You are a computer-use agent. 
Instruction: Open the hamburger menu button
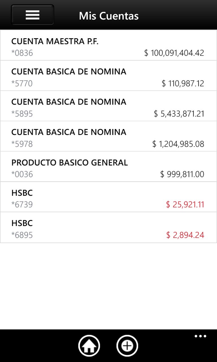click(32, 15)
